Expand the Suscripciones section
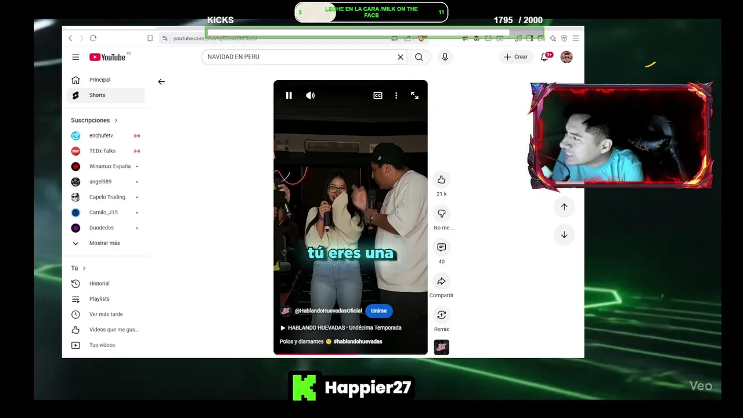The width and height of the screenshot is (743, 418). point(94,120)
